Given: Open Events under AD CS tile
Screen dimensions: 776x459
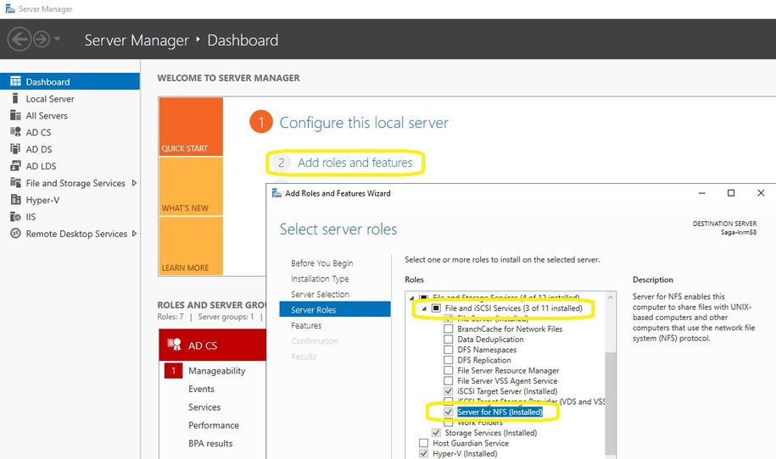Looking at the screenshot, I should pyautogui.click(x=202, y=389).
